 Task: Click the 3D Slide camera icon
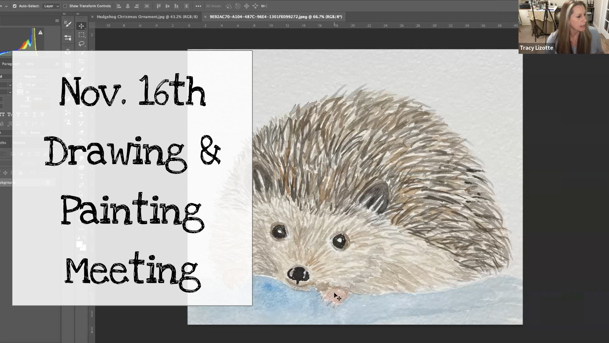coord(255,6)
